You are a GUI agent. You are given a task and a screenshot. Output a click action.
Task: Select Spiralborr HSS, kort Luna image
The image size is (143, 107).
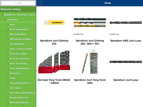point(126,23)
